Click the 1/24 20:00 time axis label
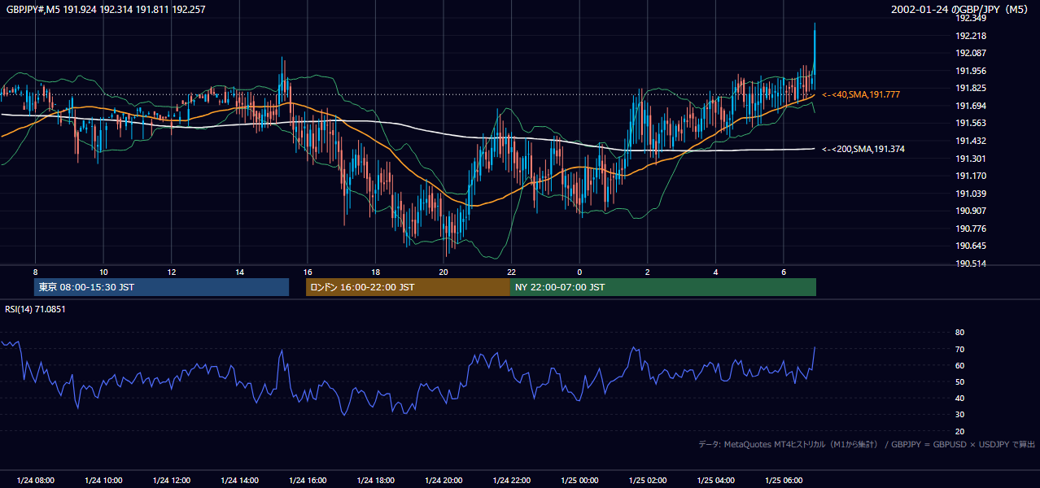This screenshot has width=1040, height=488. [444, 481]
